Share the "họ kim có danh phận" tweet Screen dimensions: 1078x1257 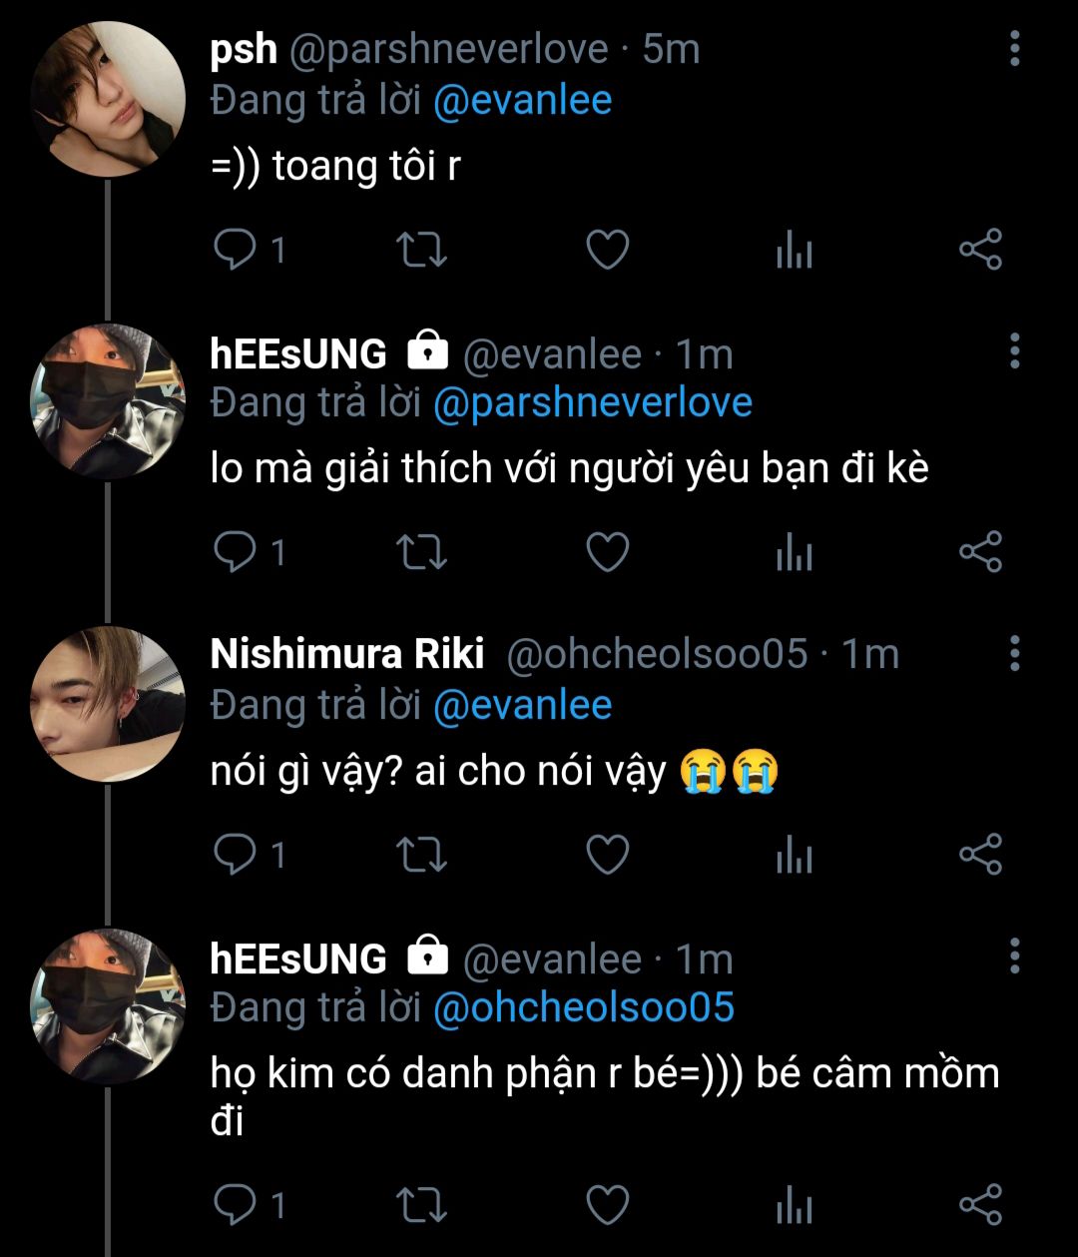tap(980, 1205)
